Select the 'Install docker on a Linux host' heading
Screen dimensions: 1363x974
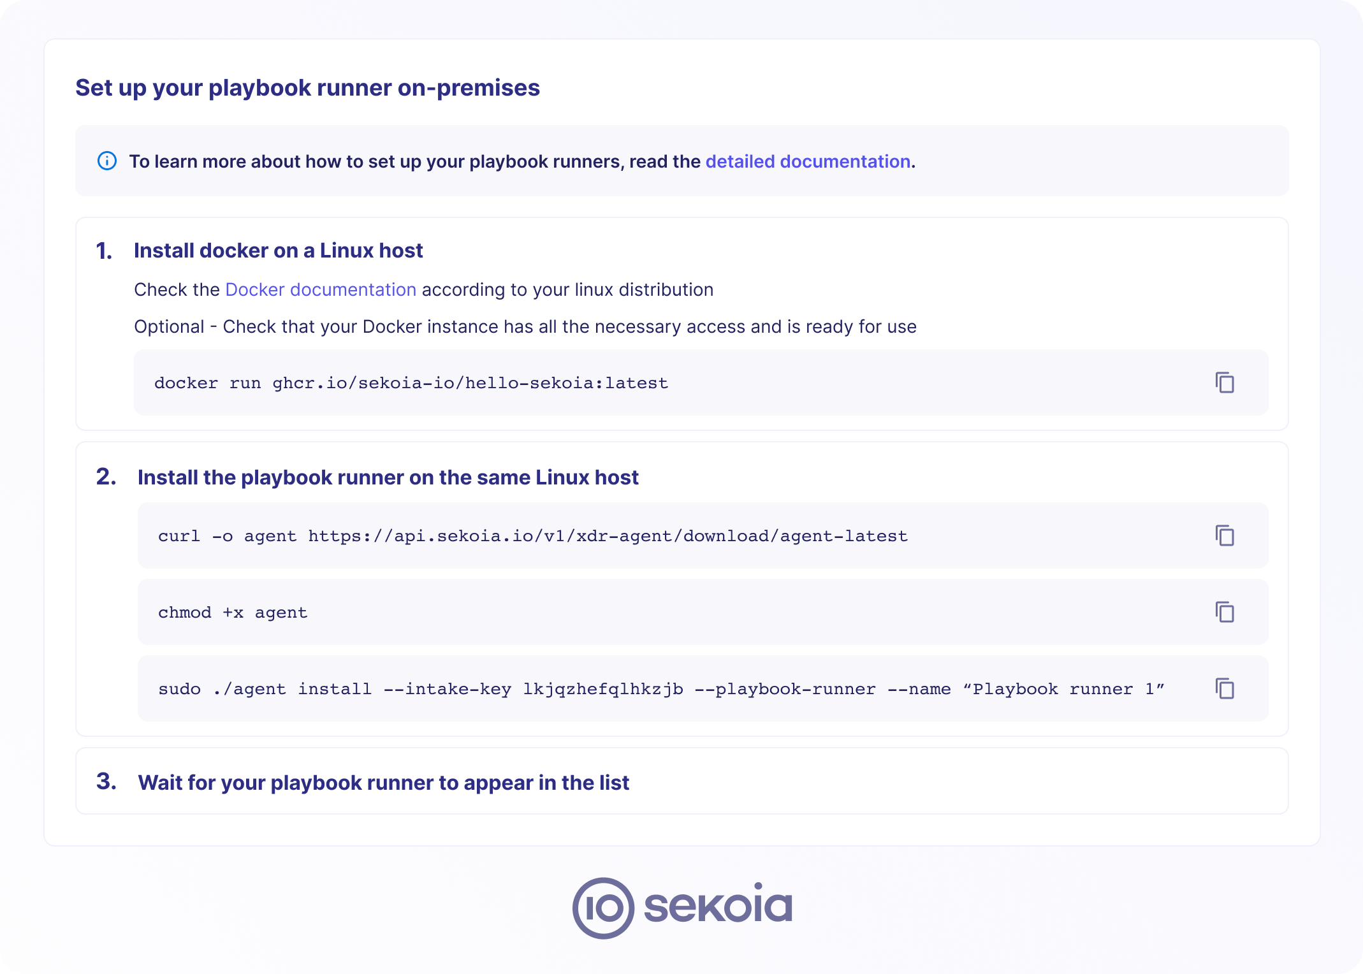click(278, 251)
